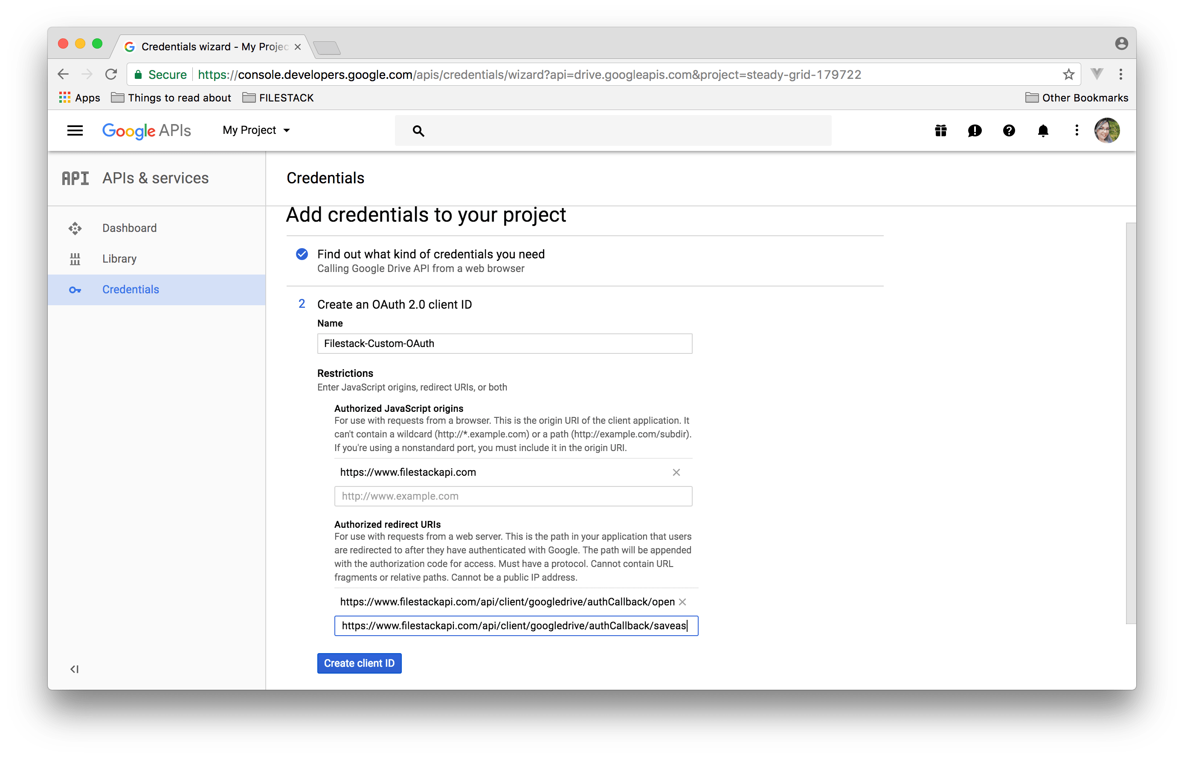
Task: Click the Dashboard menu item in sidebar
Action: (x=129, y=227)
